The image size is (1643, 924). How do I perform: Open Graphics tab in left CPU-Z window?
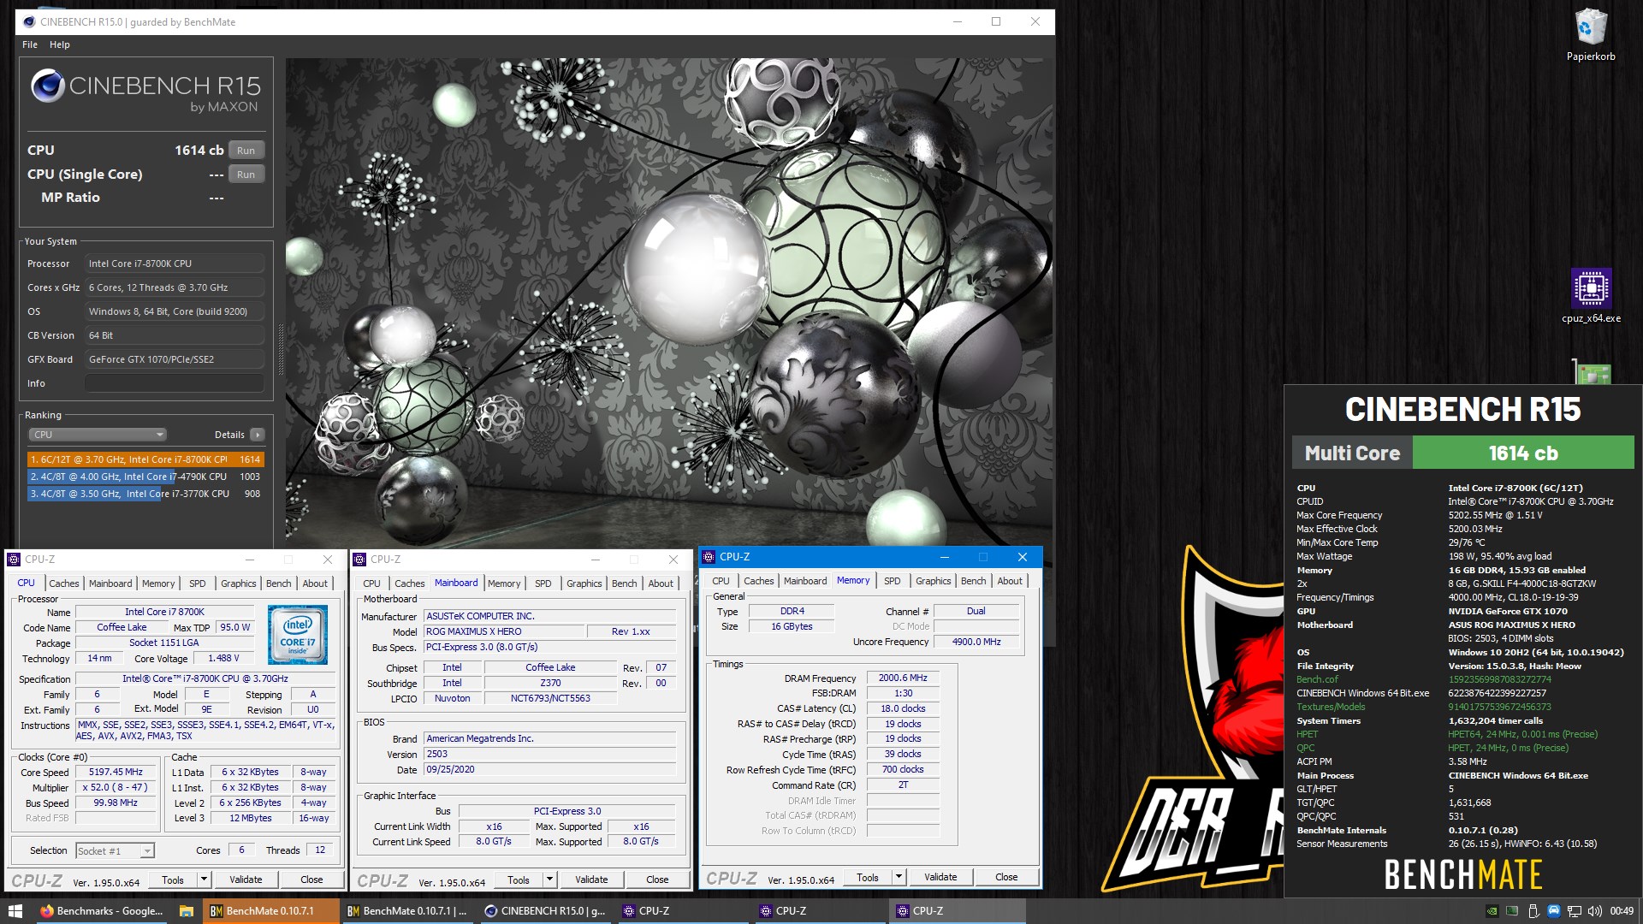[x=239, y=583]
